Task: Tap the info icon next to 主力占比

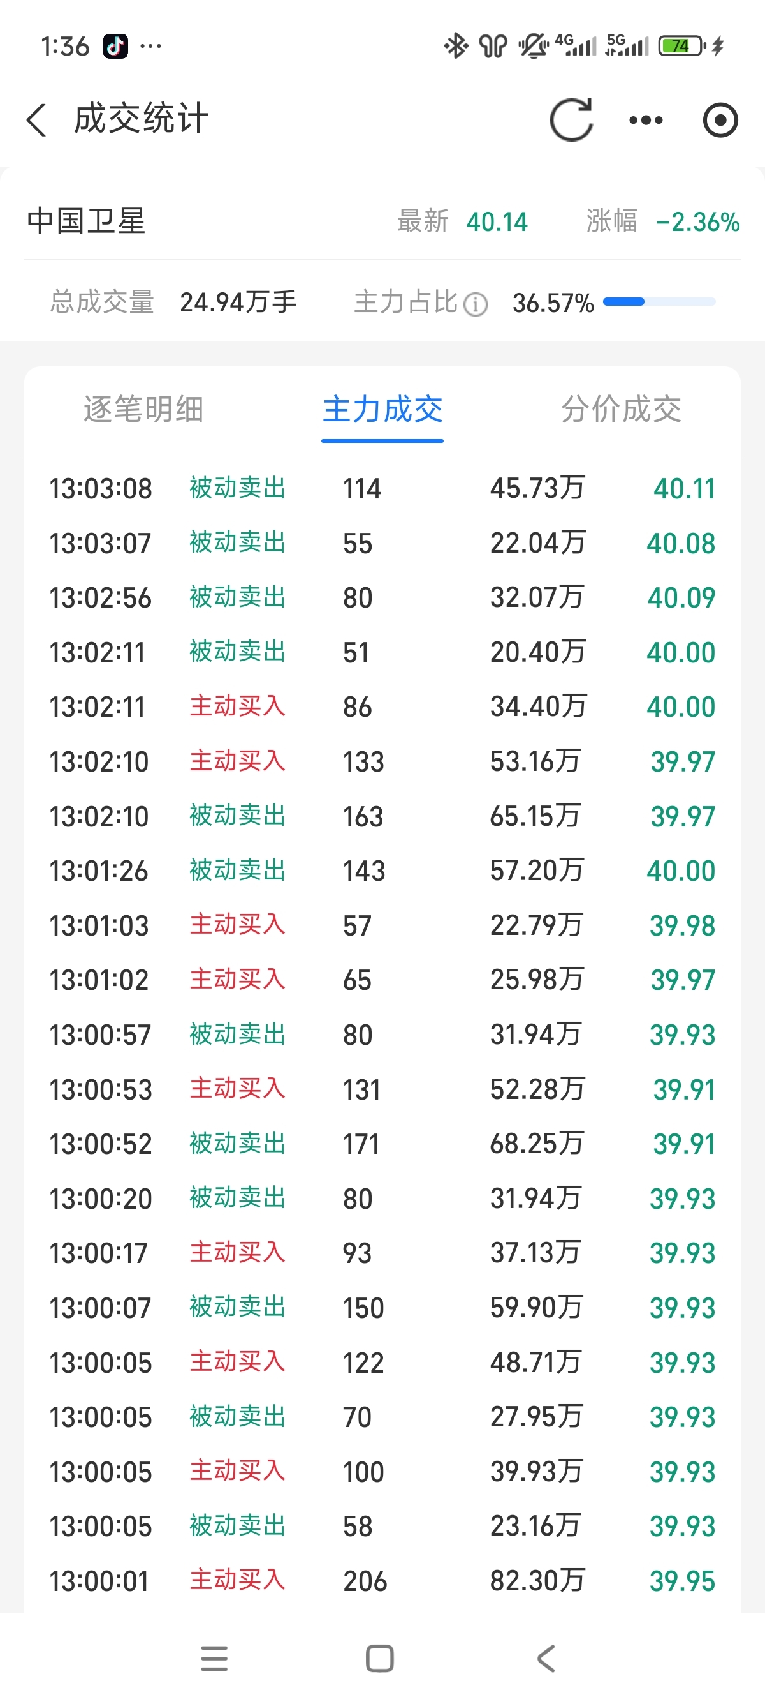Action: pos(476,304)
